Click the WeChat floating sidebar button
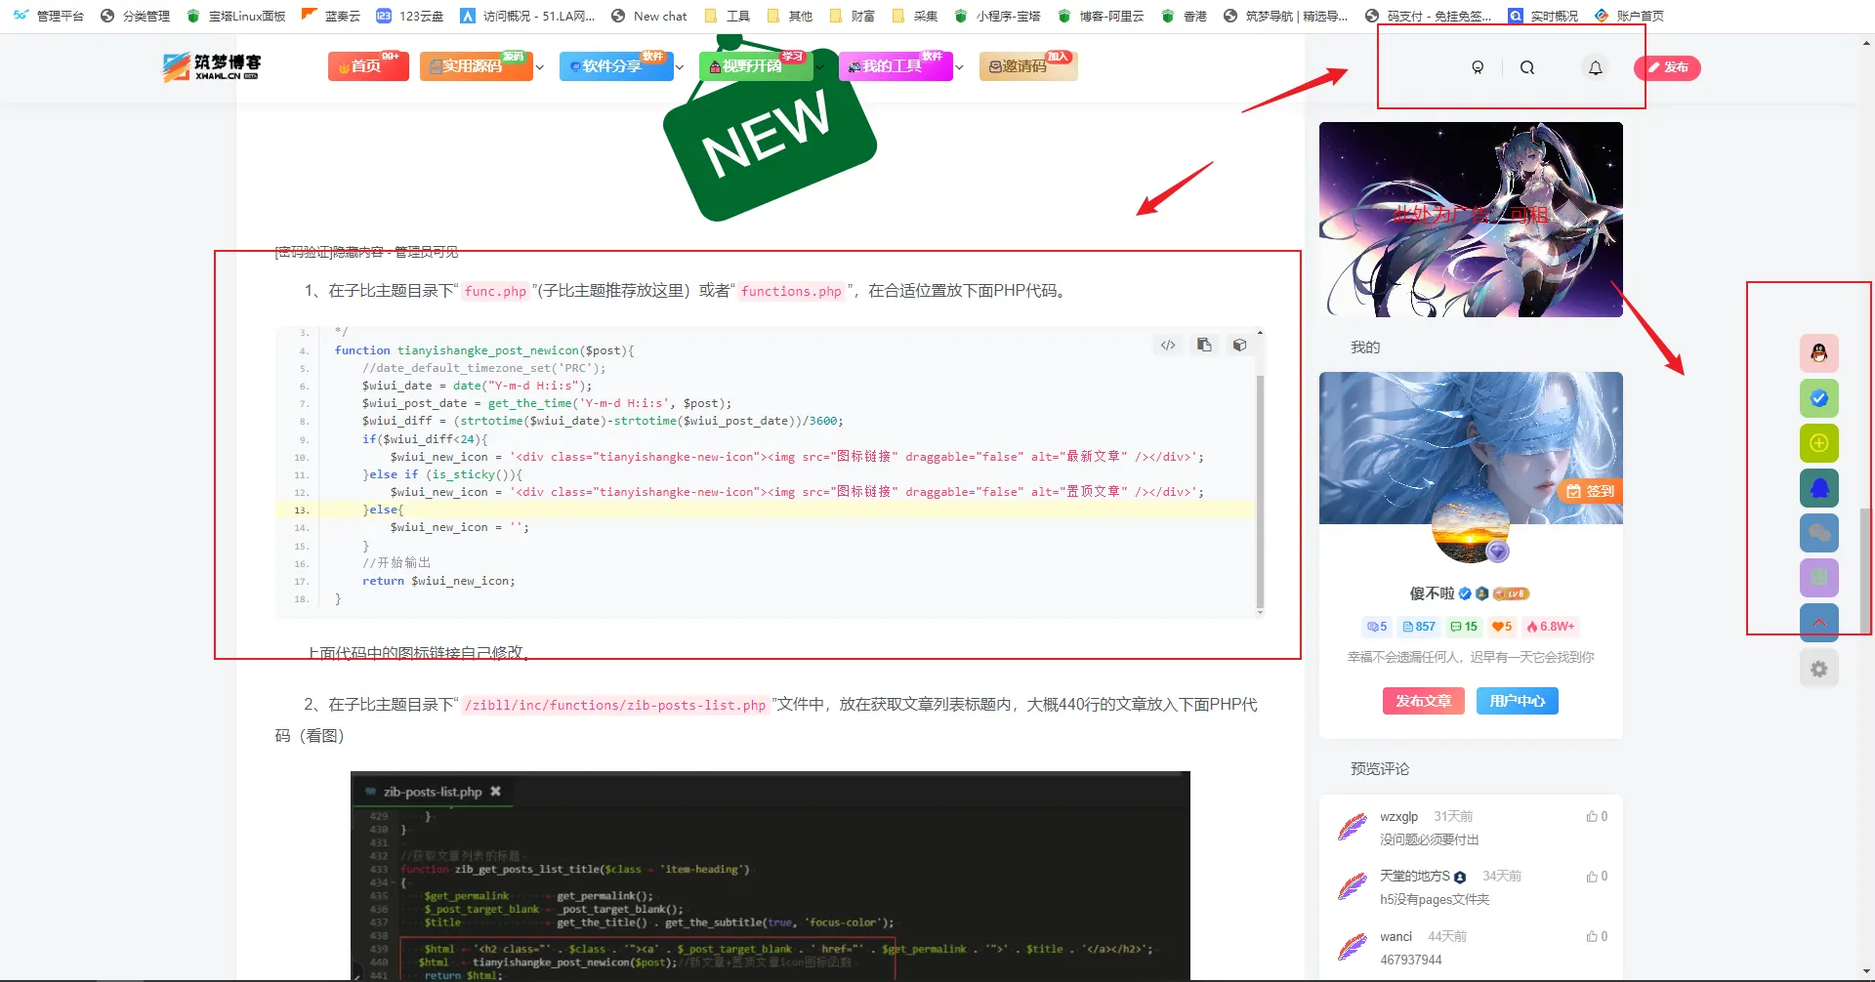 tap(1818, 533)
